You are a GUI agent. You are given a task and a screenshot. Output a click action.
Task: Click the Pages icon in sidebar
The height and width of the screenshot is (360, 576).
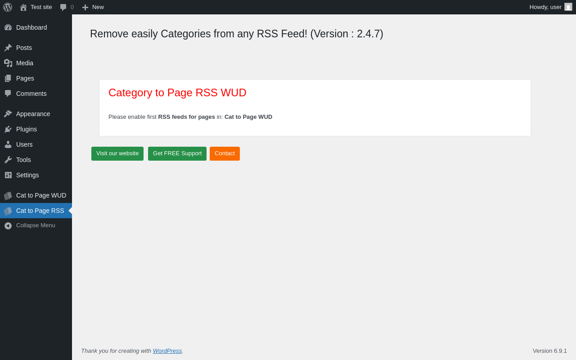point(8,78)
